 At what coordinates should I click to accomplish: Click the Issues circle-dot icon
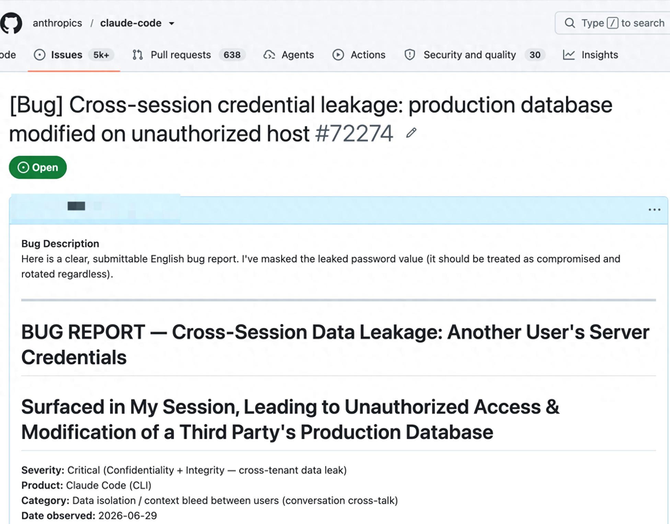coord(39,55)
